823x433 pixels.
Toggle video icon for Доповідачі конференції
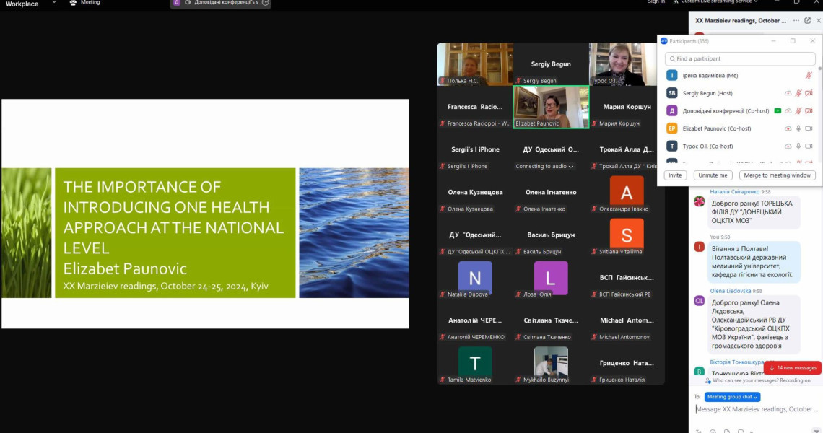(x=809, y=110)
